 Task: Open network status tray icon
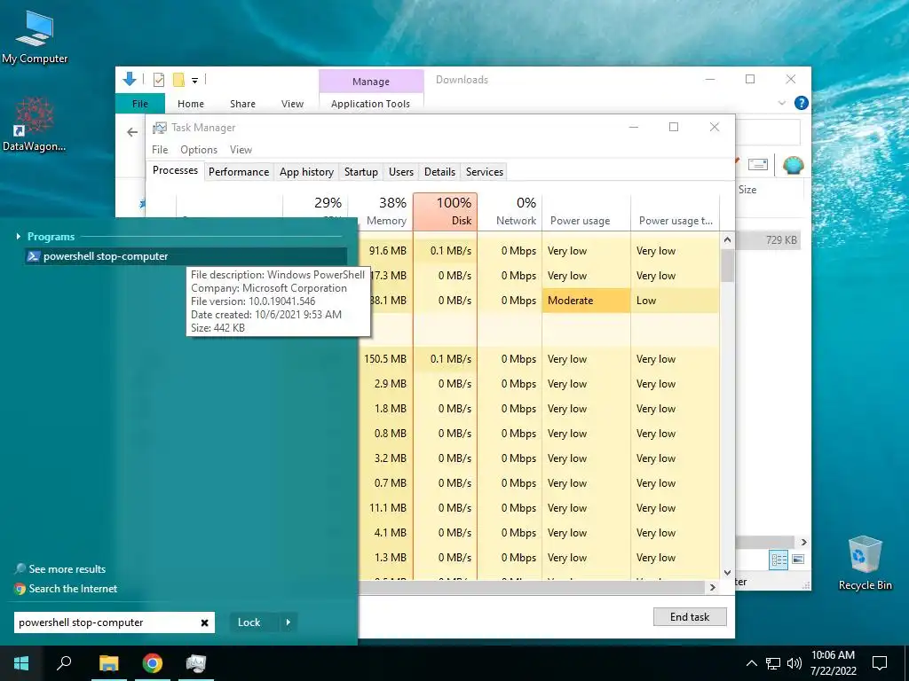pyautogui.click(x=773, y=663)
